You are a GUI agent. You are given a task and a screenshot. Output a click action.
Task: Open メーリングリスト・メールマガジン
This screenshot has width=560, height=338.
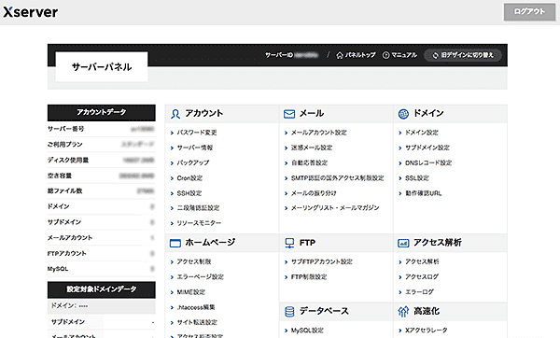(335, 208)
